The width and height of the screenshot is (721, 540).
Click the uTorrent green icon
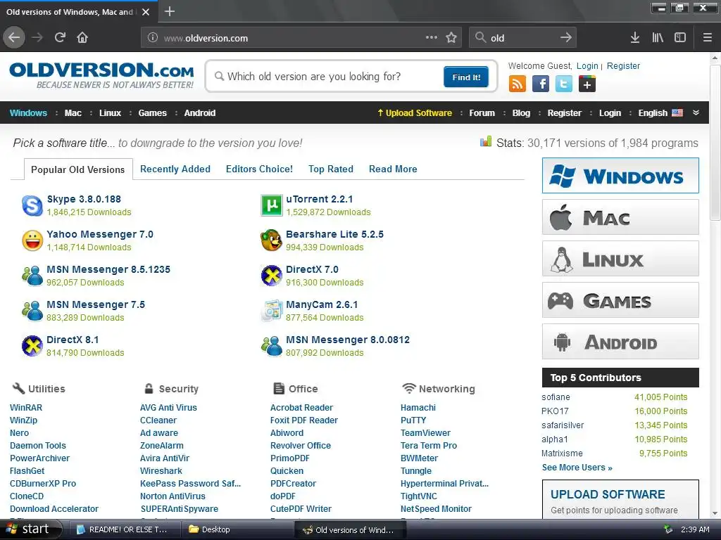pyautogui.click(x=271, y=205)
